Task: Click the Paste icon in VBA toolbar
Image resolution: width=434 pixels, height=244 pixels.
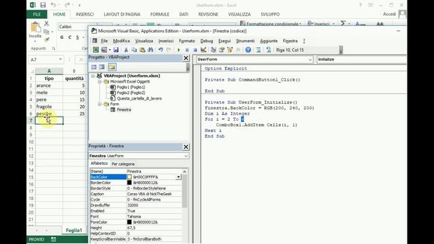Action: pyautogui.click(x=142, y=49)
